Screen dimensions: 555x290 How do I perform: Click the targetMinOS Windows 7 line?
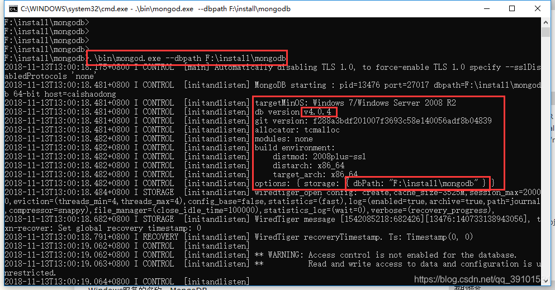355,103
